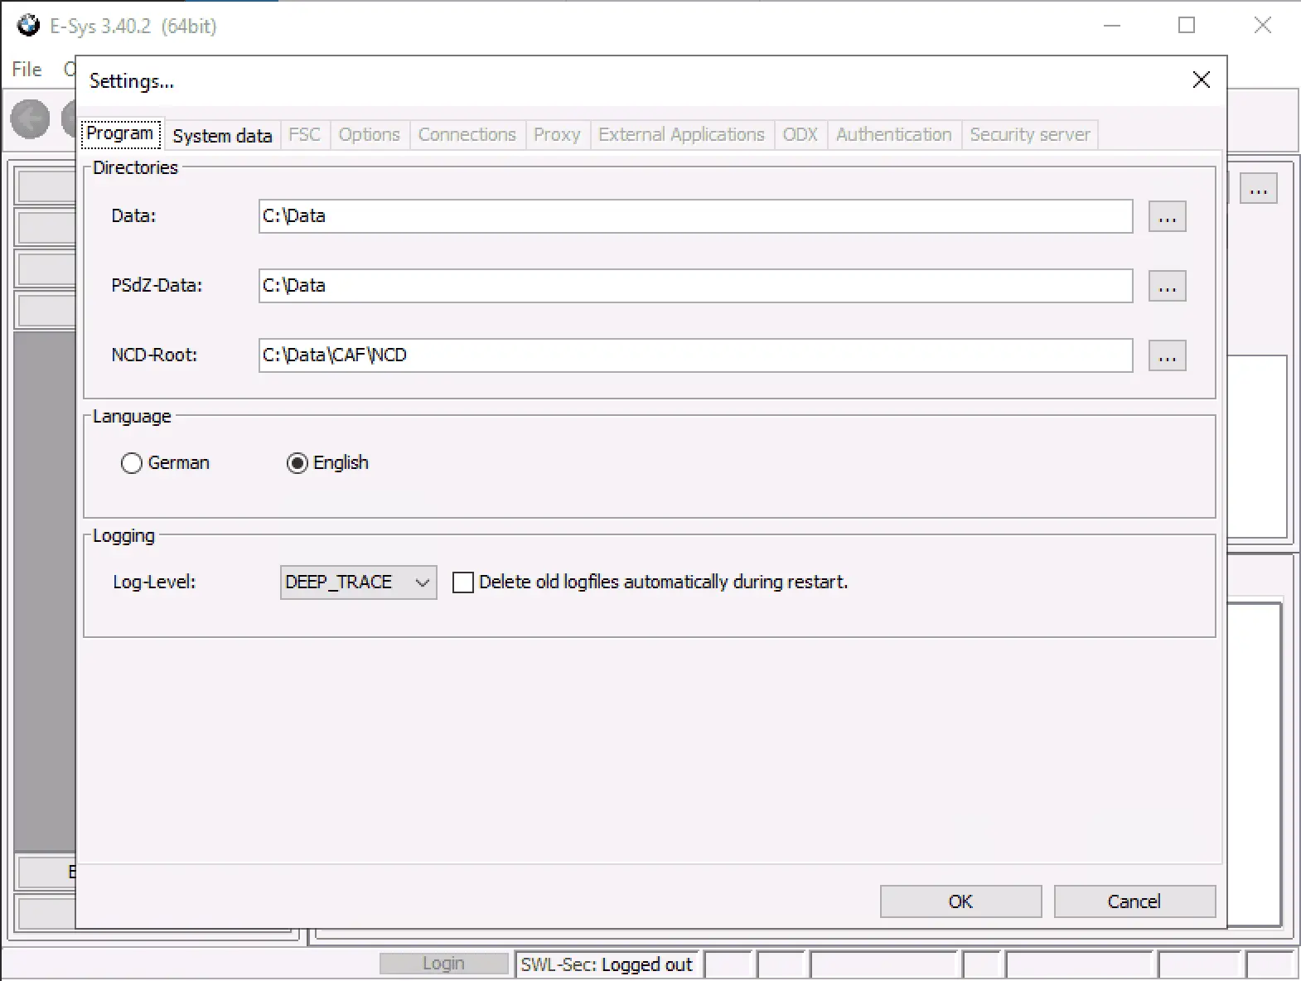Maximize the E-Sys window

[x=1187, y=26]
